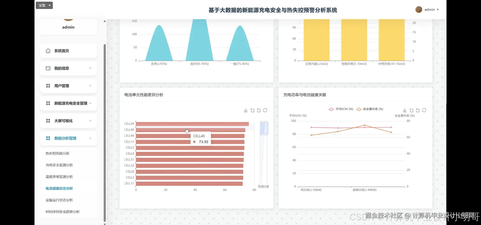Click the CELL5 axis label
This screenshot has height=225, width=481.
point(130,148)
